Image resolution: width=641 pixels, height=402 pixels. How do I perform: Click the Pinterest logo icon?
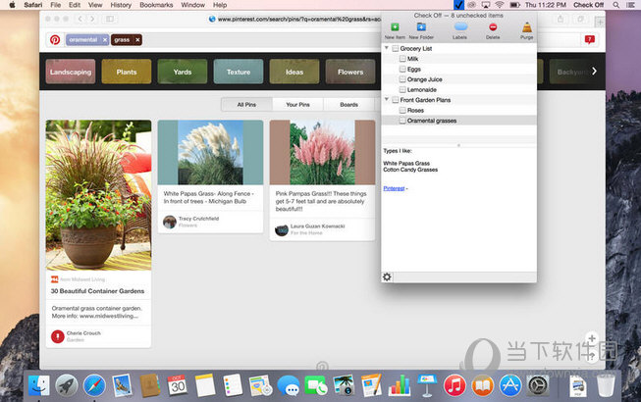tap(55, 39)
